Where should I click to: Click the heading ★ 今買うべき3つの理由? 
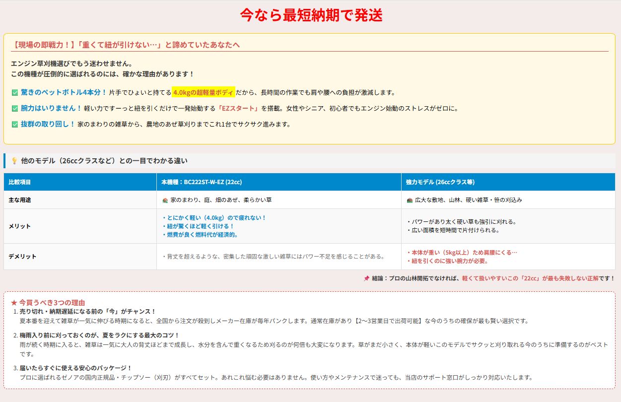[x=48, y=302]
